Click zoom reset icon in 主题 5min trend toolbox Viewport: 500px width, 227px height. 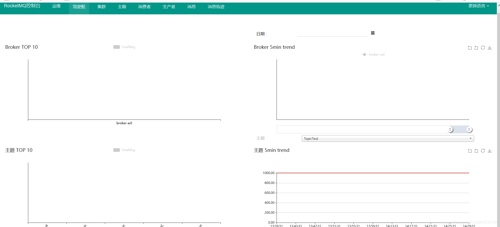(x=476, y=151)
